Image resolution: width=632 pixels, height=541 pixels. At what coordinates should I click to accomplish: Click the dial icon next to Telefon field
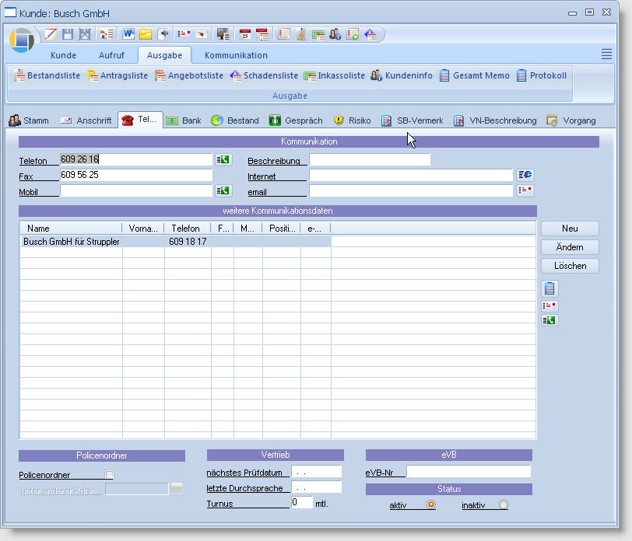pyautogui.click(x=223, y=159)
